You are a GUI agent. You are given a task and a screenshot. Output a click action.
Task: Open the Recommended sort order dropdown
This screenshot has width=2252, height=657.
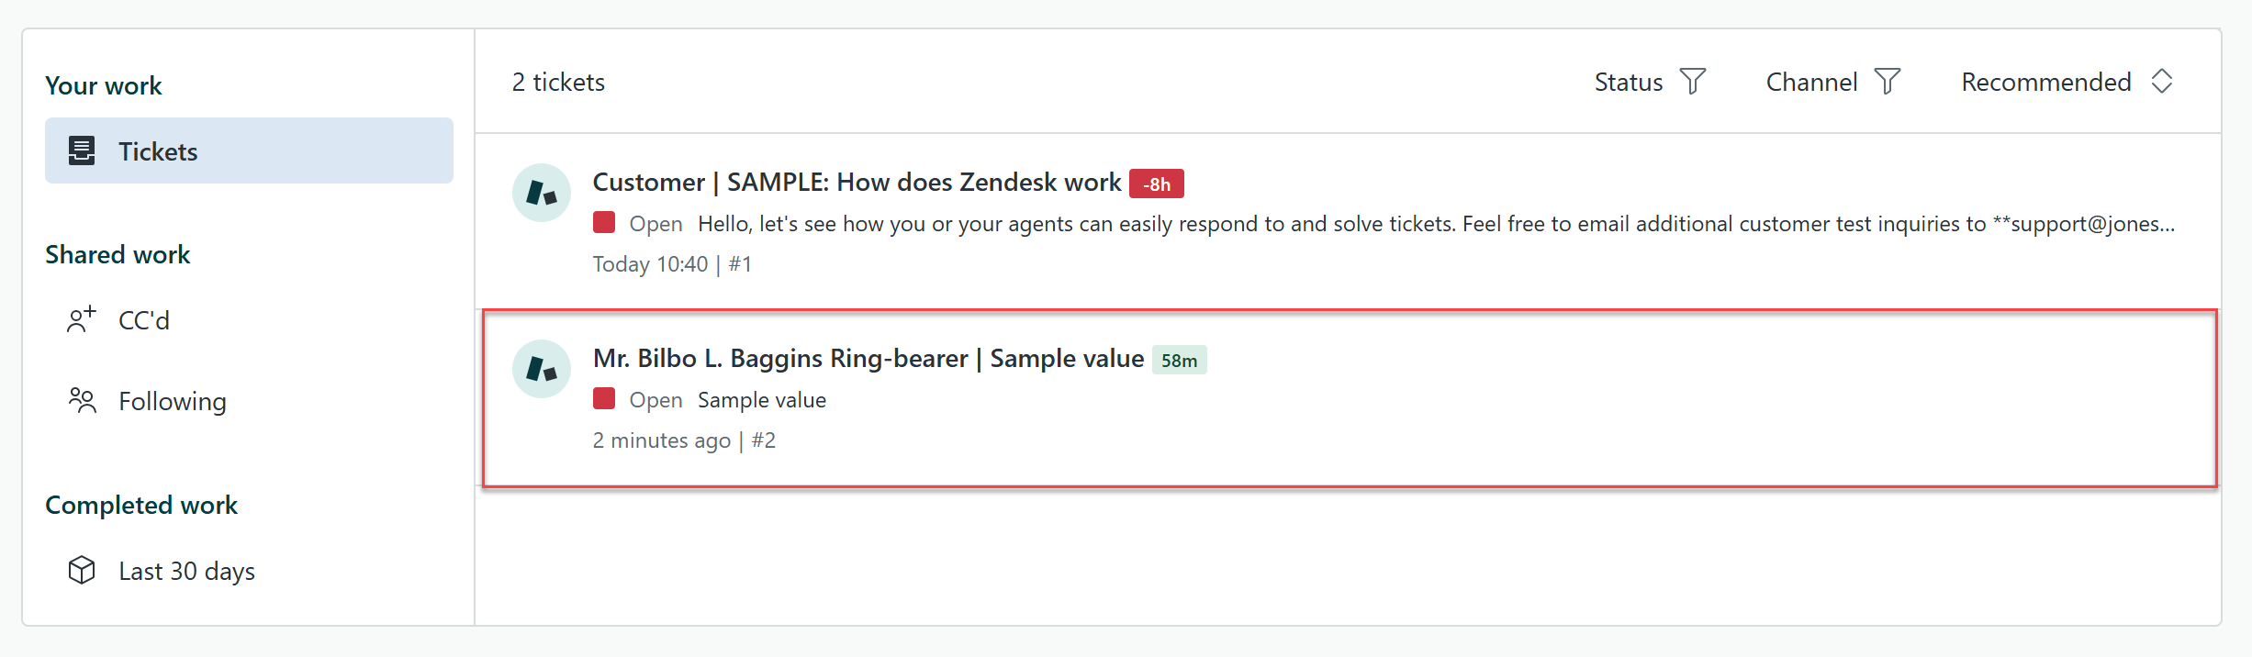point(2067,82)
